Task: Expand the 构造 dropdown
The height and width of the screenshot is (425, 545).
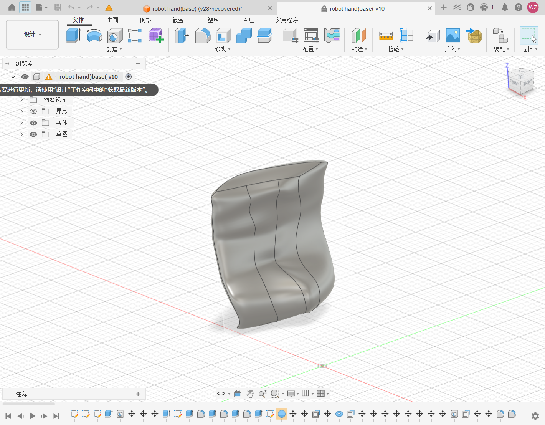Action: 360,49
